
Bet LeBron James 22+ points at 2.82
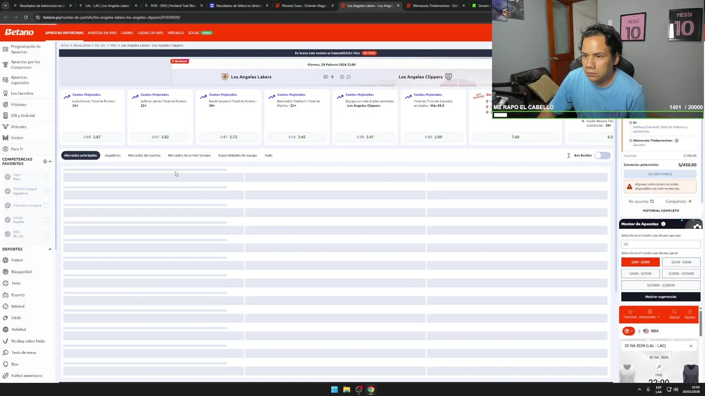click(160, 137)
